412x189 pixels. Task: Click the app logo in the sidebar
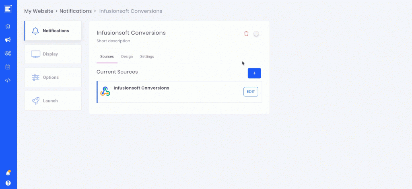(8, 9)
